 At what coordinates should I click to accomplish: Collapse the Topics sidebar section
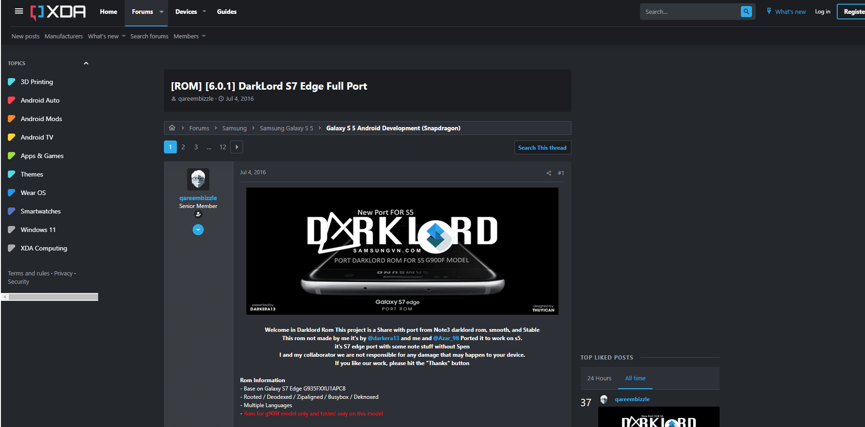click(x=86, y=63)
